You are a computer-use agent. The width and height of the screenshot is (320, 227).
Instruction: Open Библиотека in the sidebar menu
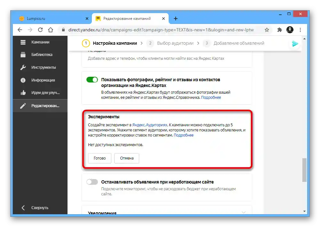point(42,55)
